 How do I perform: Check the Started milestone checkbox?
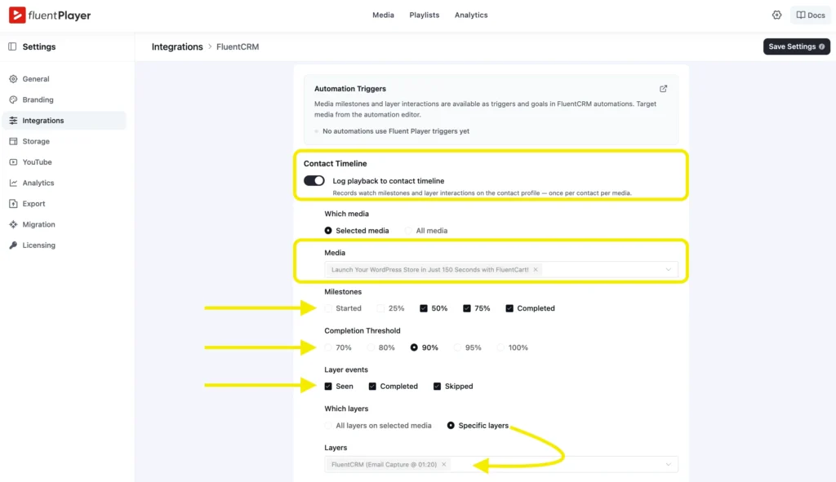tap(328, 308)
